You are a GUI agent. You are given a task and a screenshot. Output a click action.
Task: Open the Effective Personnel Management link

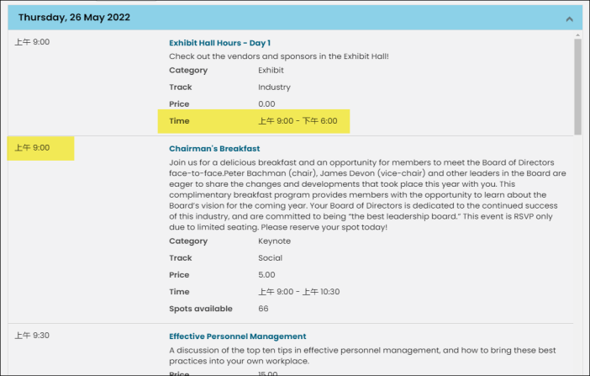click(237, 336)
